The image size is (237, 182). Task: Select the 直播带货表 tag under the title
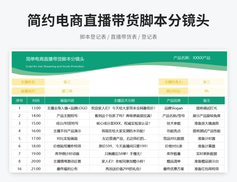coord(124,37)
